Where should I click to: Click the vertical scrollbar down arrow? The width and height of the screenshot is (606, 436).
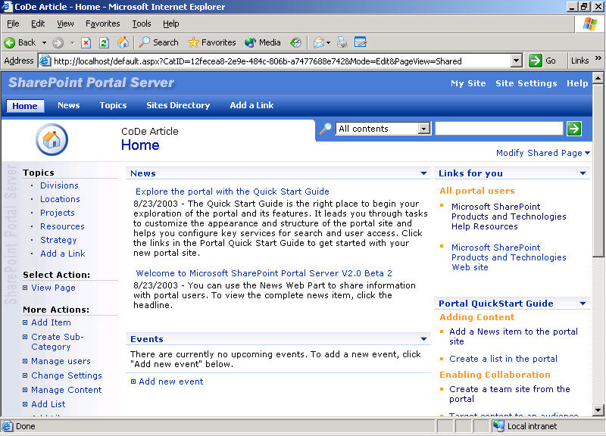(x=598, y=410)
